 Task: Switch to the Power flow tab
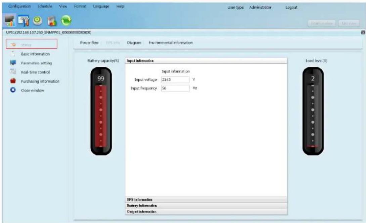89,43
